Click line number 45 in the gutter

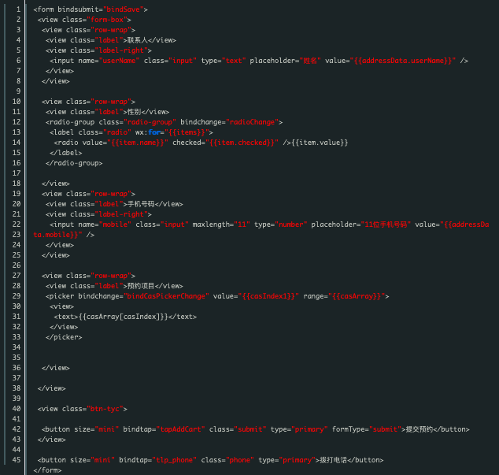click(x=17, y=460)
